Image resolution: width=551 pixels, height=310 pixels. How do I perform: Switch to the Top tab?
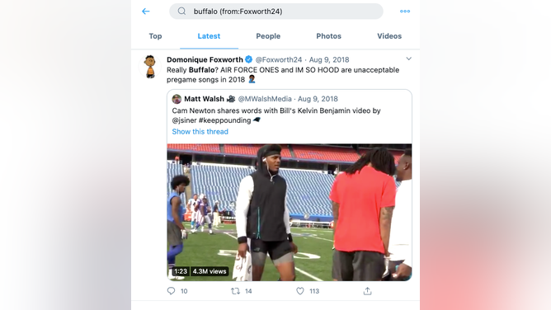[155, 36]
